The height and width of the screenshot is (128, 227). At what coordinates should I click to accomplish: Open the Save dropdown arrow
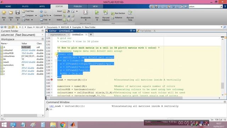click(17, 20)
